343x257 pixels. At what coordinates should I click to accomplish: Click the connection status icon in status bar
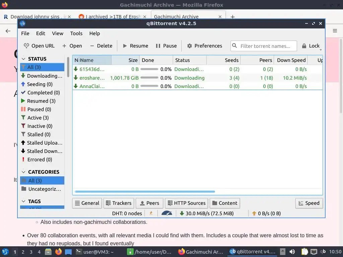151,213
